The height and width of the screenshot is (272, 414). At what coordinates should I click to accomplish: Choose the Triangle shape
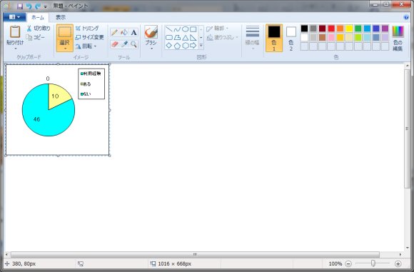point(186,38)
